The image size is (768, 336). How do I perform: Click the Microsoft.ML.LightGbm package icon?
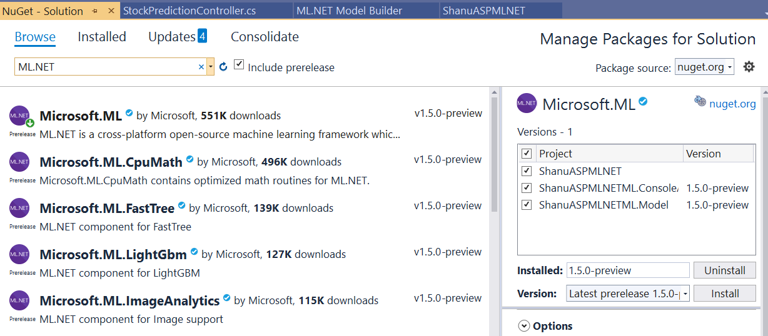pyautogui.click(x=19, y=254)
